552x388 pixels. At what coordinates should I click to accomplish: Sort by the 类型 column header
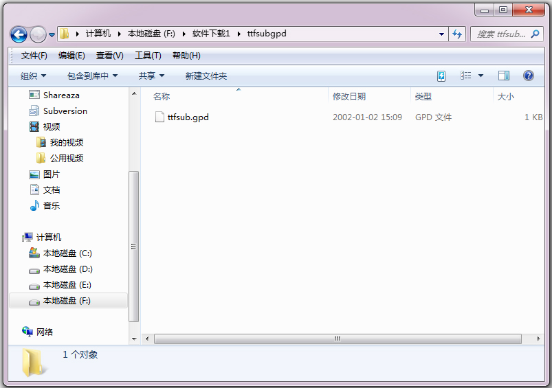pyautogui.click(x=452, y=96)
